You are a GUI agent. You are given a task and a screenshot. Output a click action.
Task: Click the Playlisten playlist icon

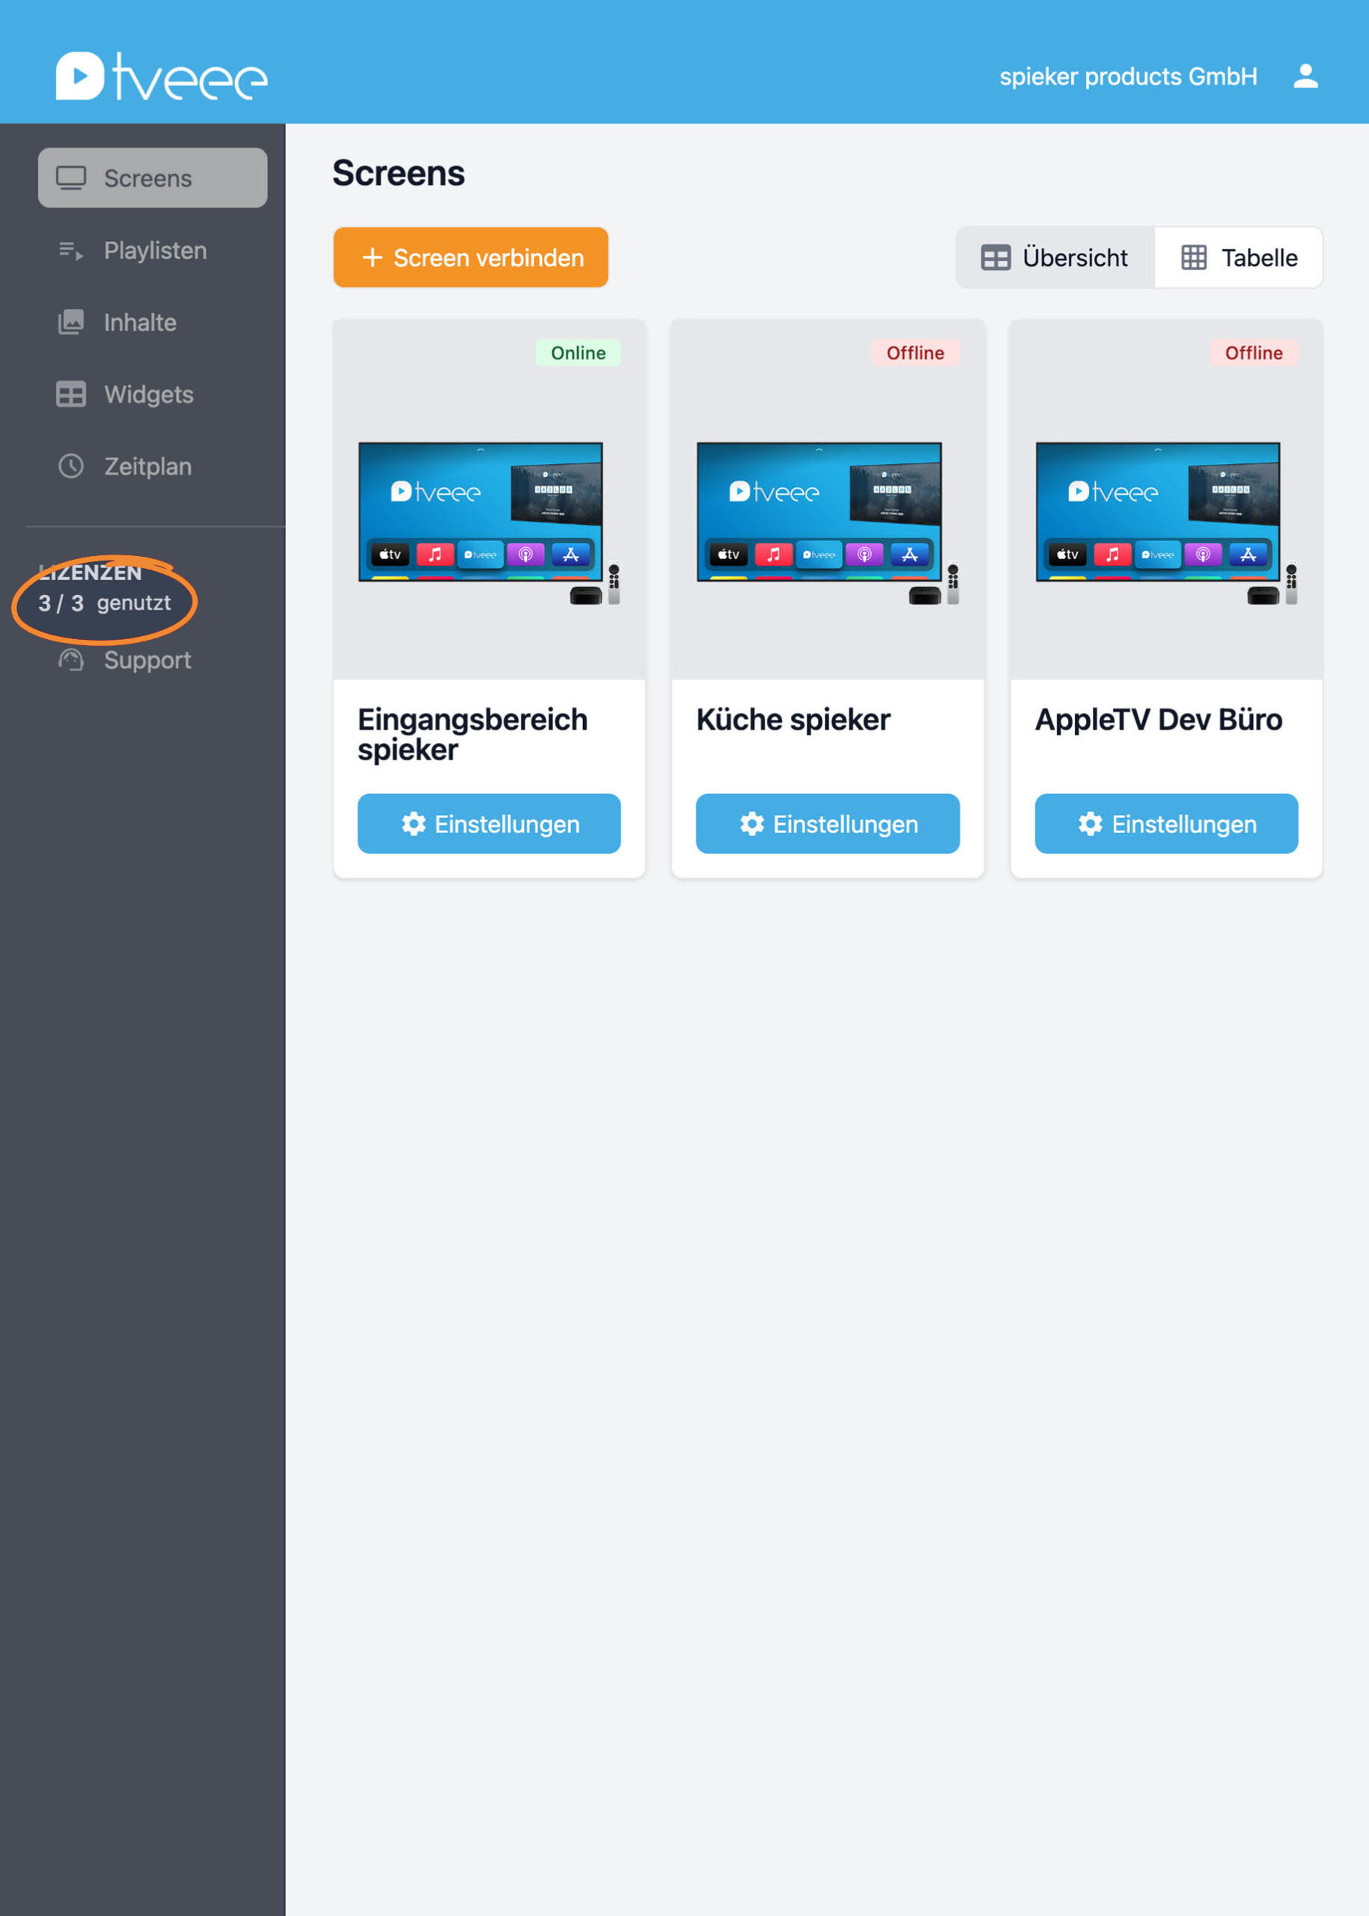coord(71,251)
